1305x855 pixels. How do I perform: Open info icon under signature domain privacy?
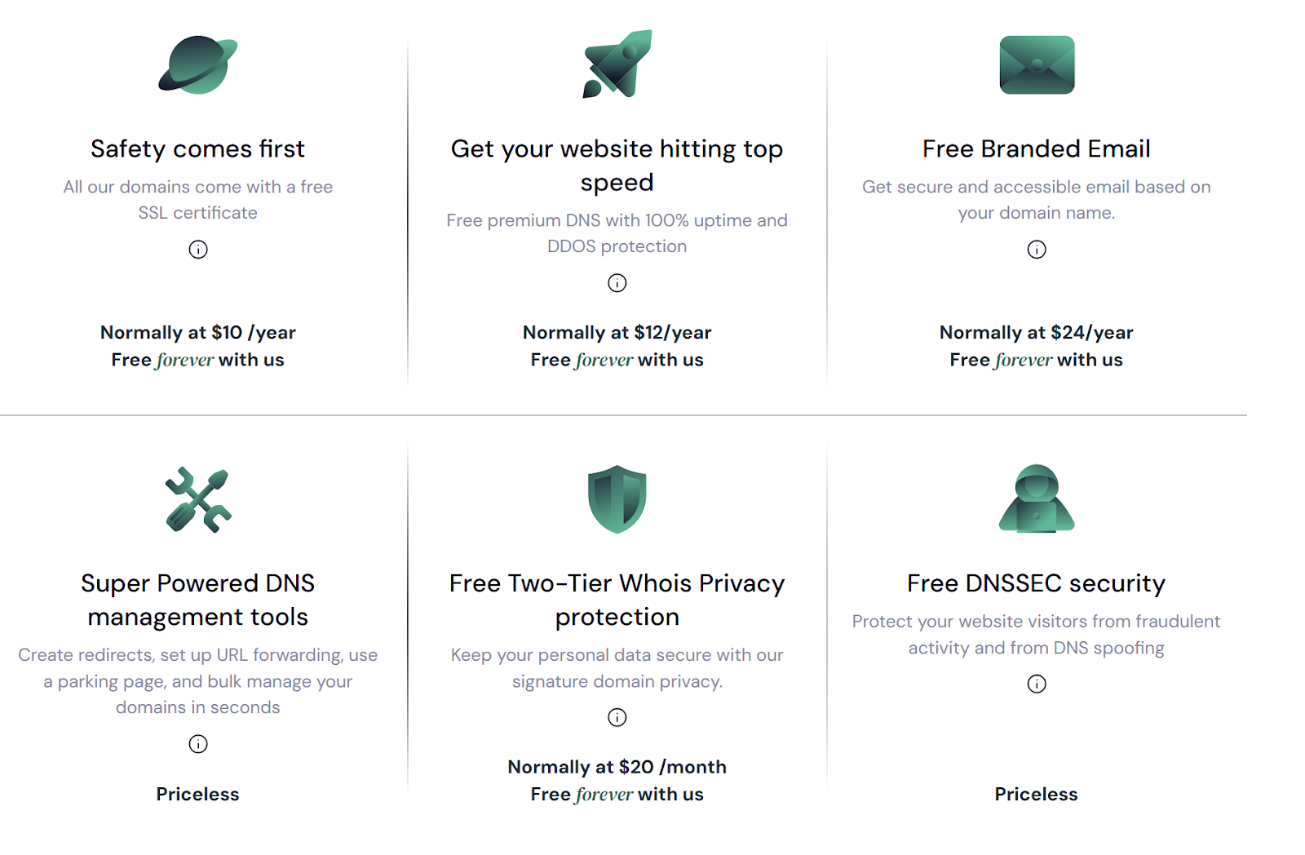pos(617,718)
